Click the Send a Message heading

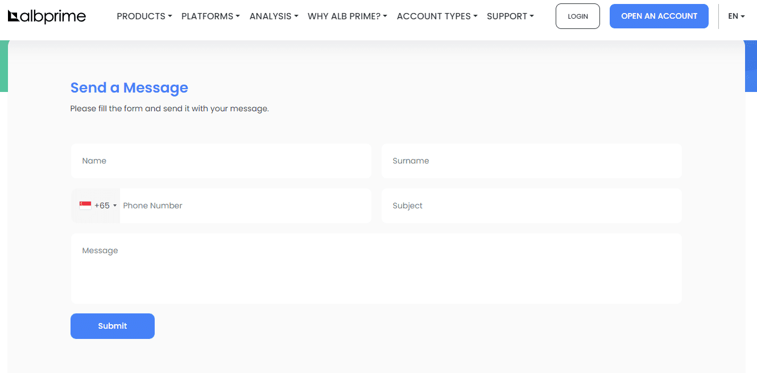[129, 87]
